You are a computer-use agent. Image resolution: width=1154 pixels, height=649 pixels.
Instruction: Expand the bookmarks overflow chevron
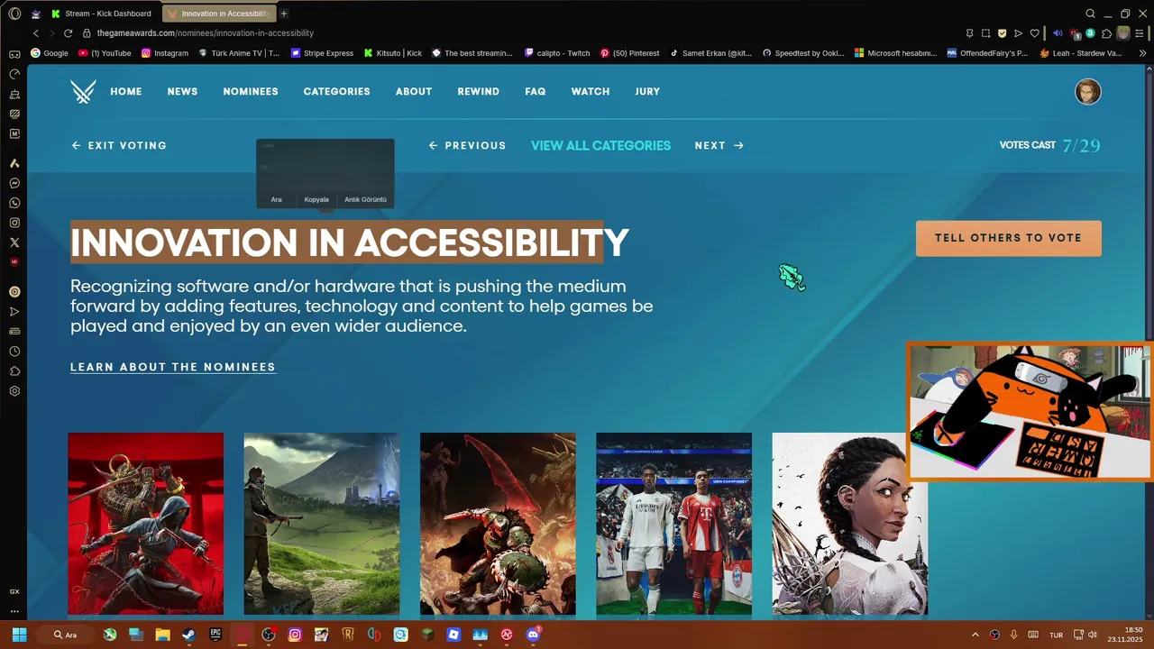[x=1143, y=53]
